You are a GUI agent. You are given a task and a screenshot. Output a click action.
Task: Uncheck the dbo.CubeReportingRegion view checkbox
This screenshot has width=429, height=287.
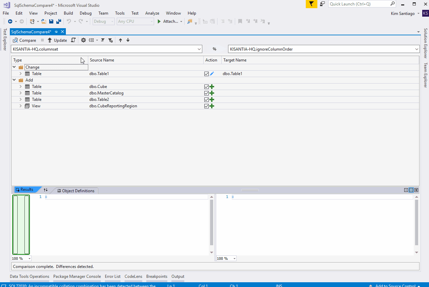click(206, 106)
